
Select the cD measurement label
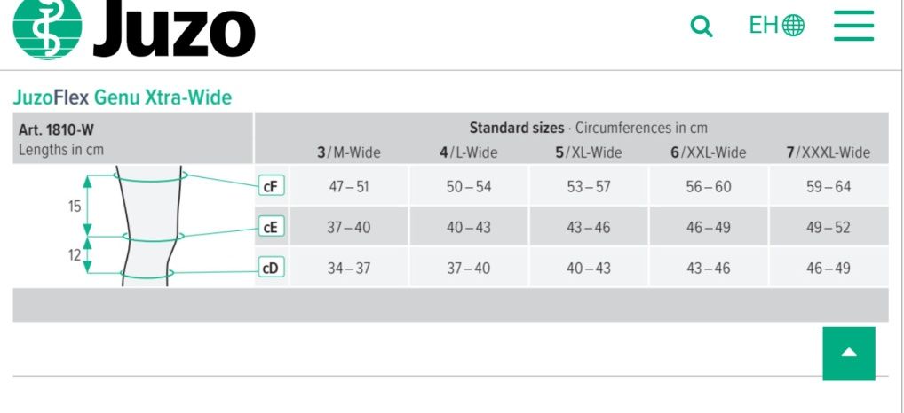tap(271, 268)
